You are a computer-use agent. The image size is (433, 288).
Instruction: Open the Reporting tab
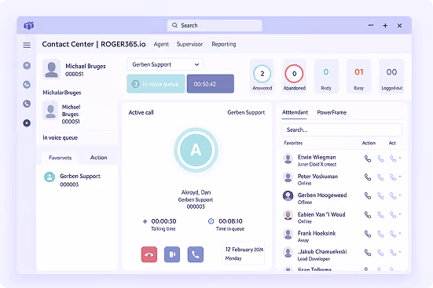224,44
